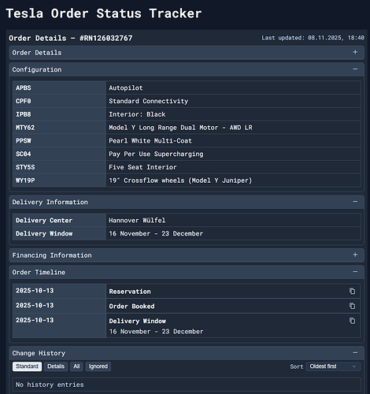
Task: Click the Autopilot description cell
Action: click(233, 87)
